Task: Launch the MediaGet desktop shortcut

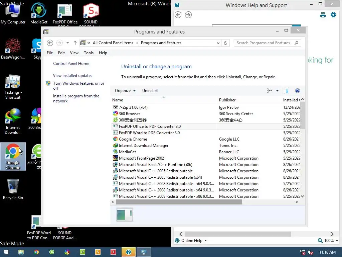Action: [39, 13]
